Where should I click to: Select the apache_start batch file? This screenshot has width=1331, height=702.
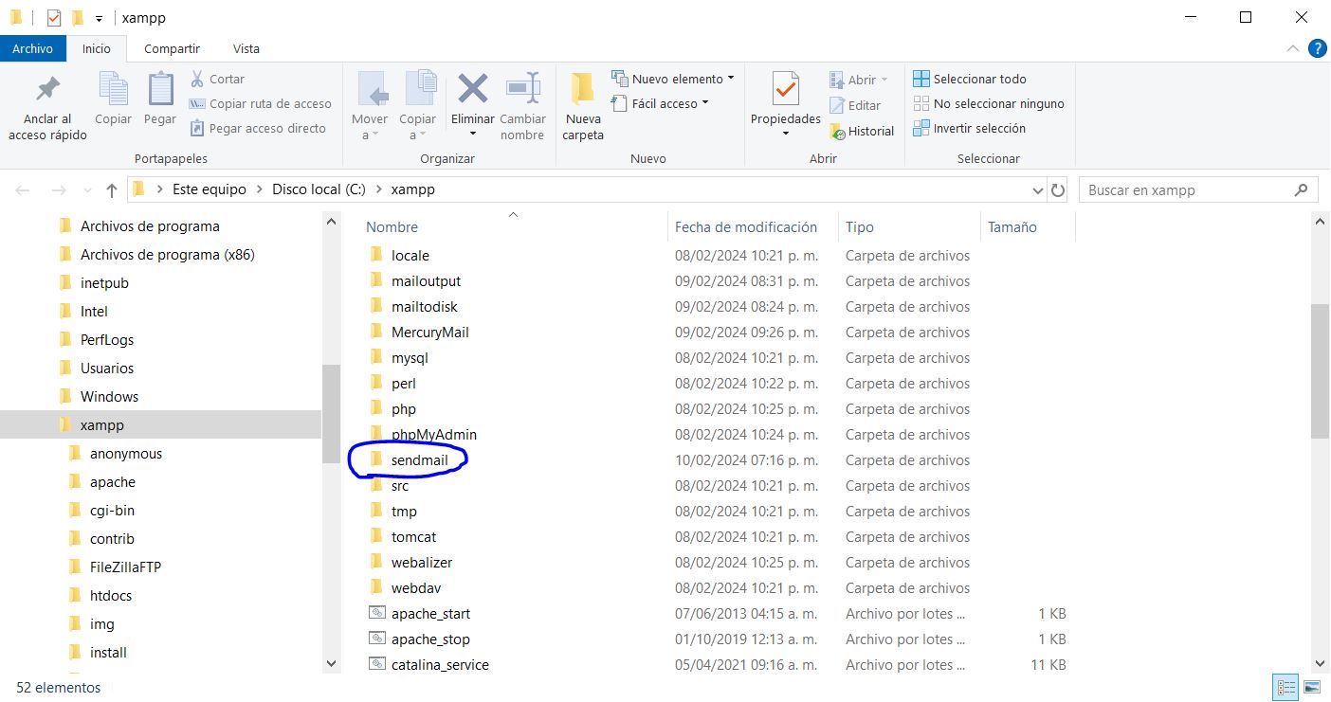click(x=430, y=614)
